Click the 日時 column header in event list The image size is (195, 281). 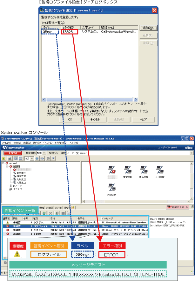[x=63, y=219]
